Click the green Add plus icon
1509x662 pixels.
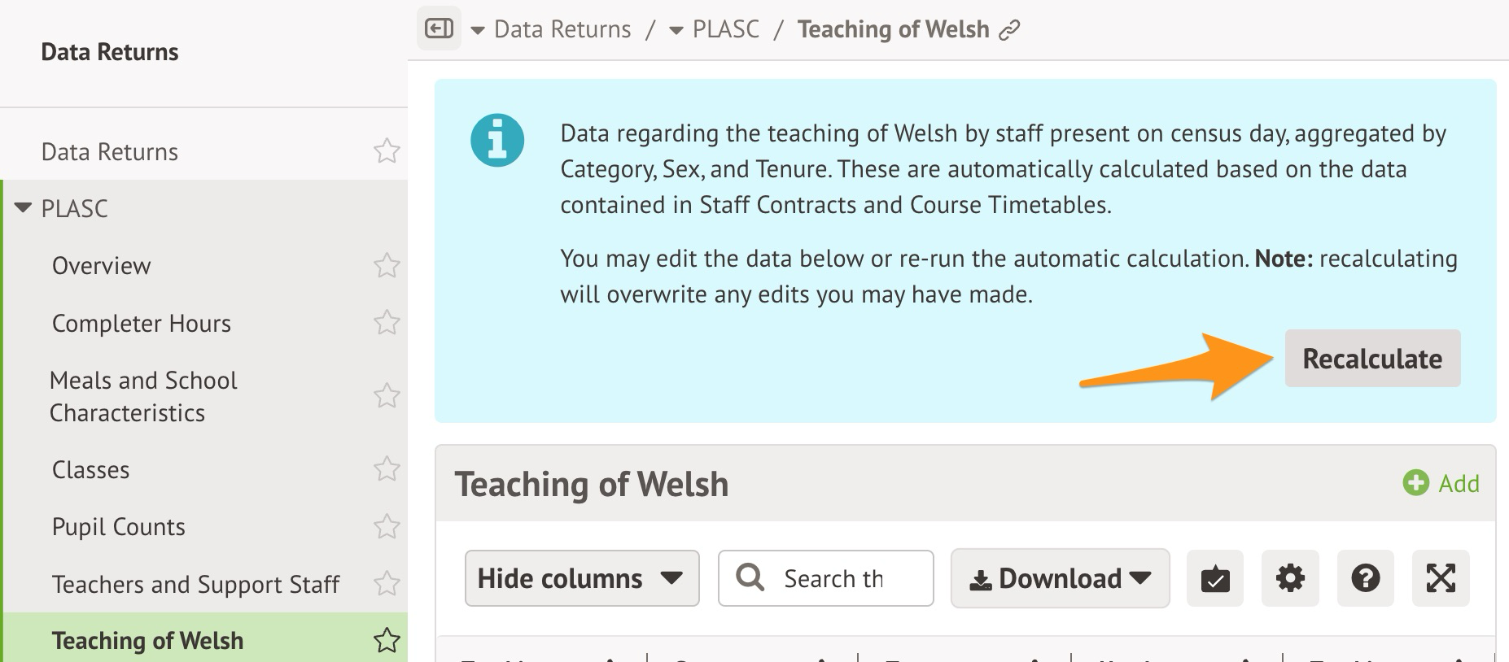click(x=1415, y=483)
